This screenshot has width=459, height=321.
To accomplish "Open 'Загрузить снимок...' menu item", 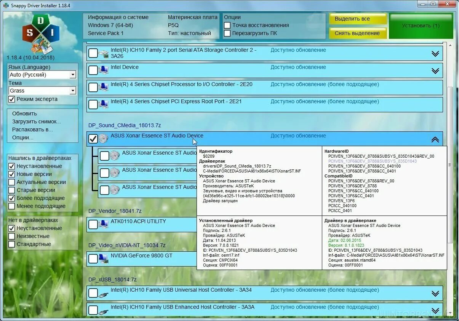I will point(37,121).
